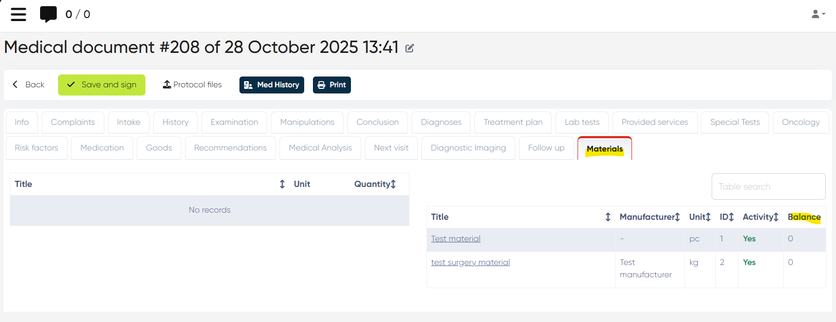
Task: Sort materials by Manufacturer column
Action: 677,217
